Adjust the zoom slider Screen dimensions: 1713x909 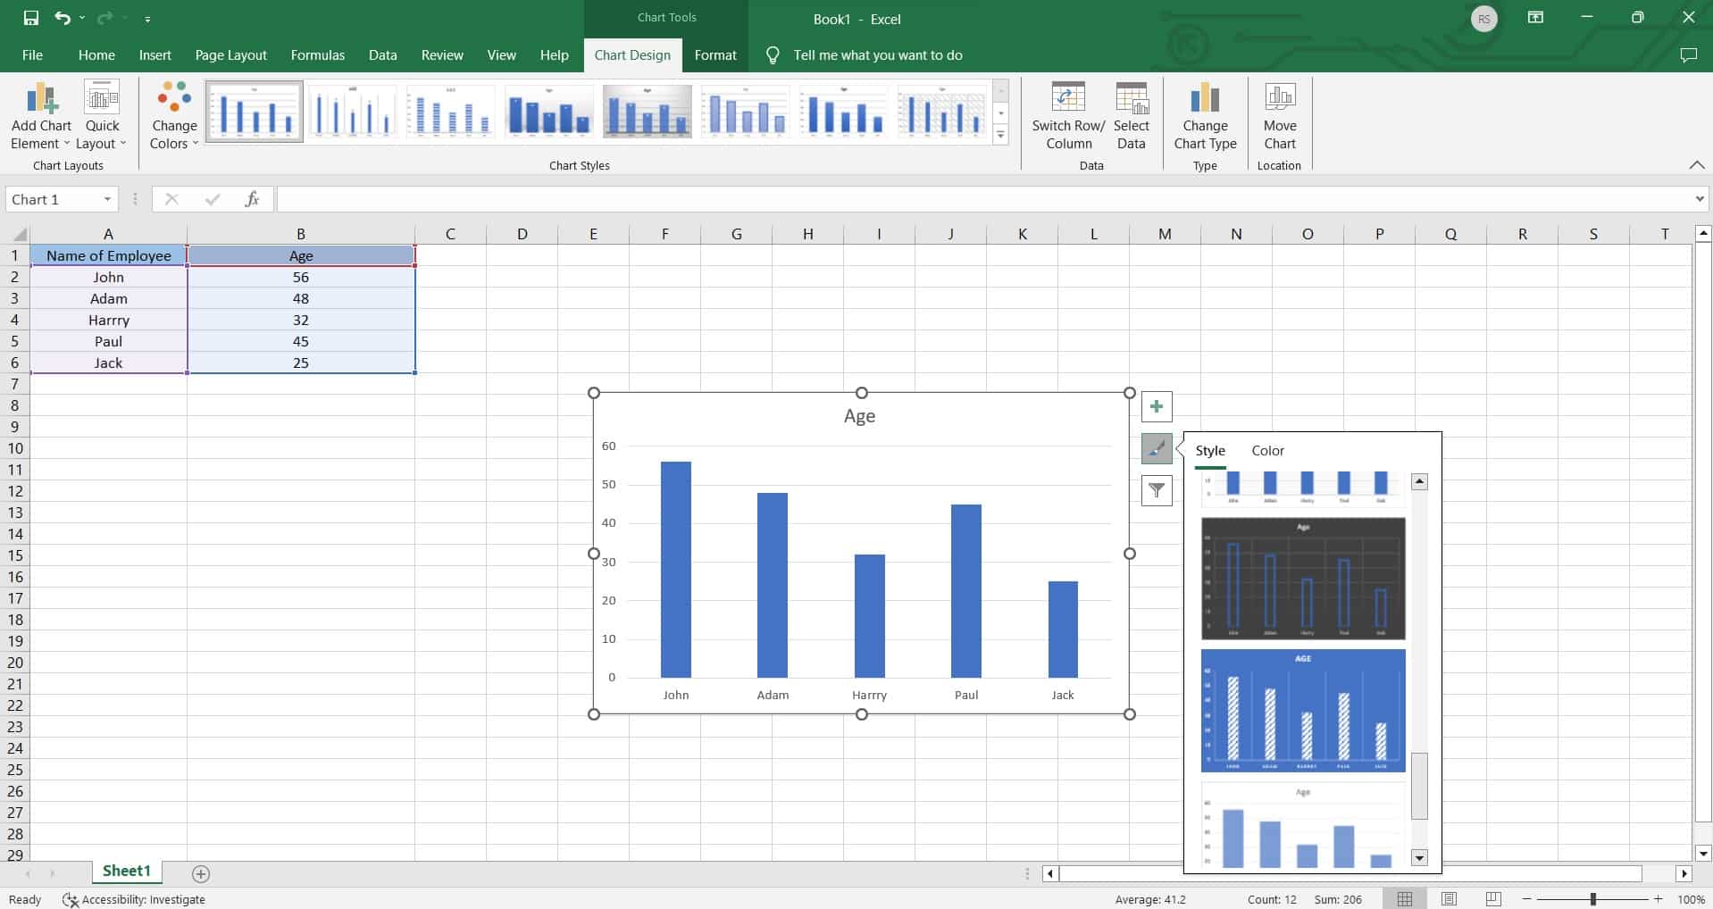(1592, 899)
